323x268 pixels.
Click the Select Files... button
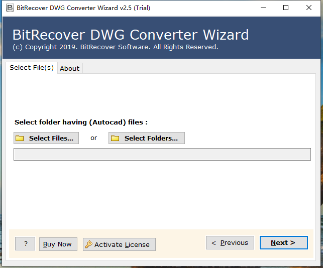click(46, 138)
